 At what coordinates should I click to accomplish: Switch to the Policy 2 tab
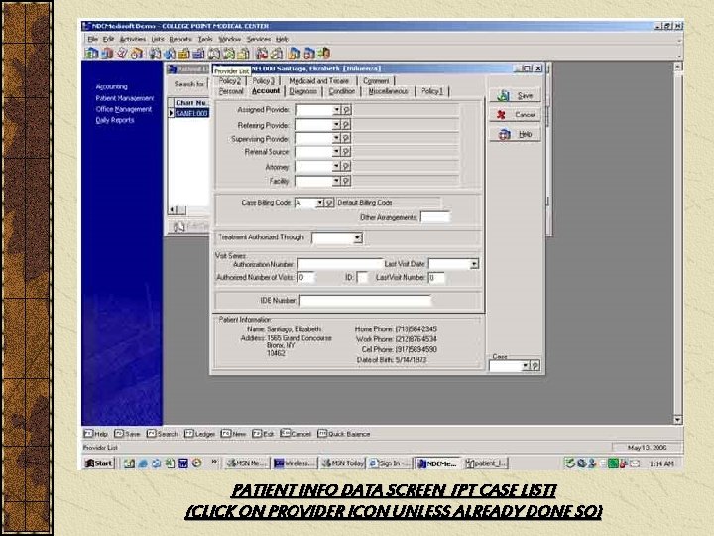point(229,80)
